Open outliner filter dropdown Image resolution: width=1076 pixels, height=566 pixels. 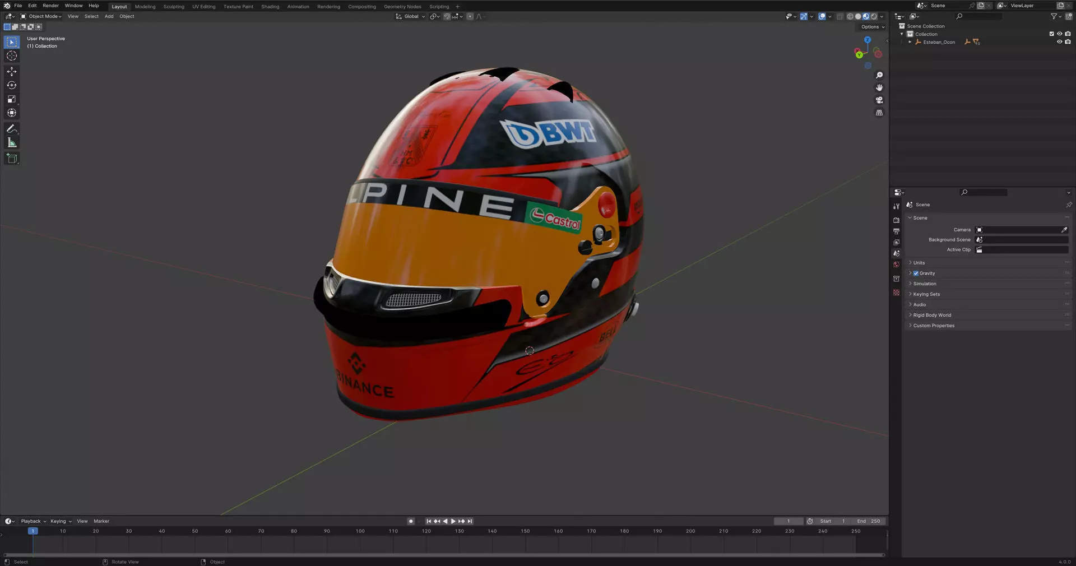click(1056, 16)
